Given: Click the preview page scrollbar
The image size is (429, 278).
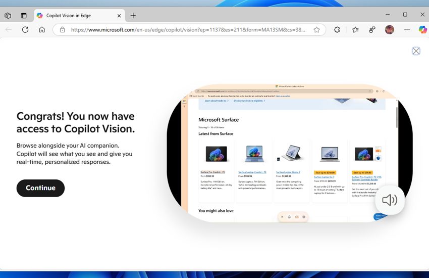Looking at the screenshot, I should click(x=397, y=117).
